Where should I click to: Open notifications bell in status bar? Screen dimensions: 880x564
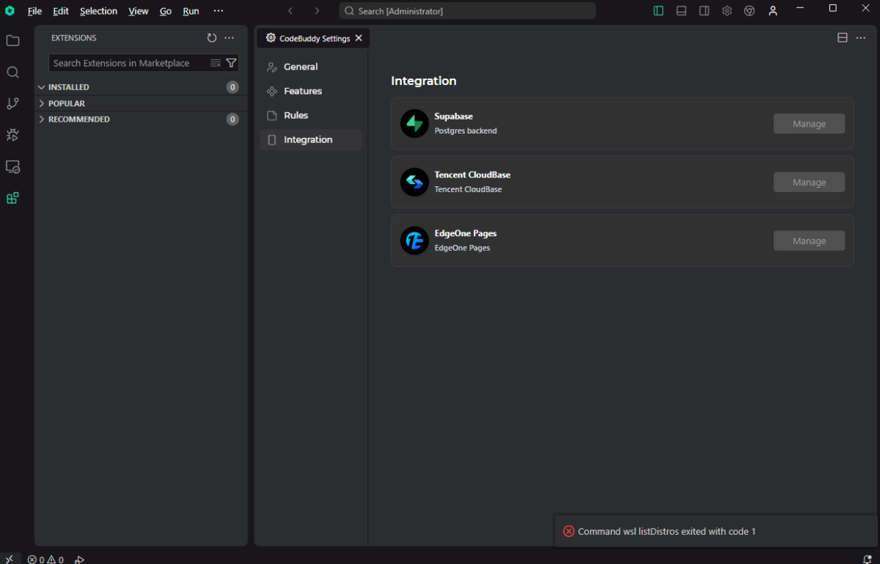pyautogui.click(x=867, y=559)
